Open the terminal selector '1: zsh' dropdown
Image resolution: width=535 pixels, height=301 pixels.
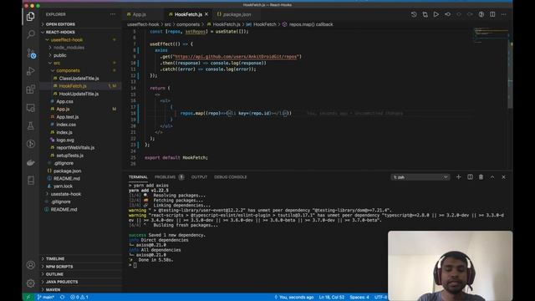(x=420, y=177)
